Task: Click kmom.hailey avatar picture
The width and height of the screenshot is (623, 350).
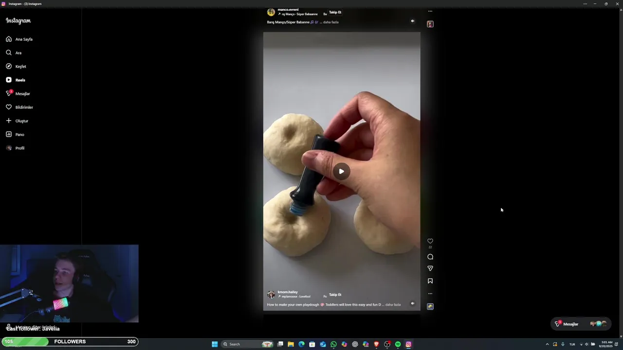Action: click(271, 295)
